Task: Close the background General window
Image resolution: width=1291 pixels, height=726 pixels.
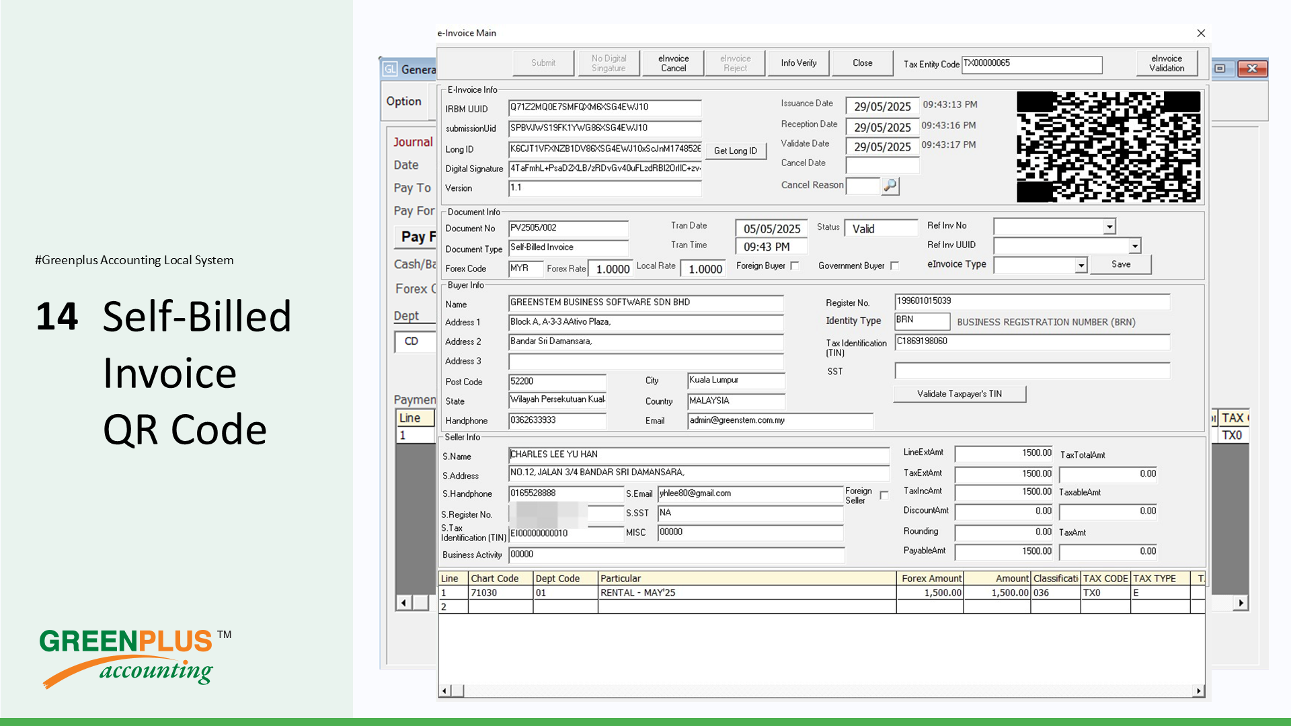Action: coord(1252,69)
